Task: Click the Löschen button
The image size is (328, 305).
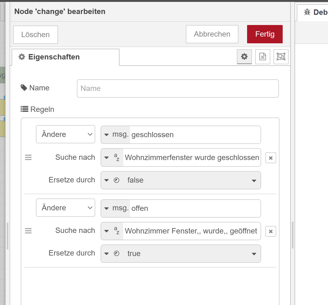Action: [x=35, y=35]
